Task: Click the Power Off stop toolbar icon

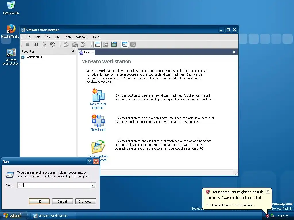Action: click(27, 44)
